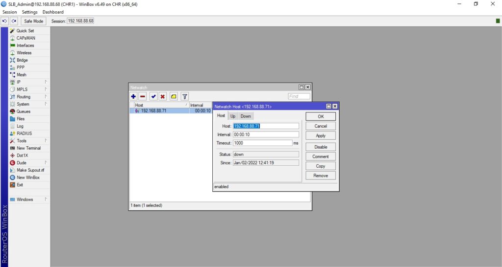Open the Mesh menu item
The image size is (502, 267).
[22, 75]
